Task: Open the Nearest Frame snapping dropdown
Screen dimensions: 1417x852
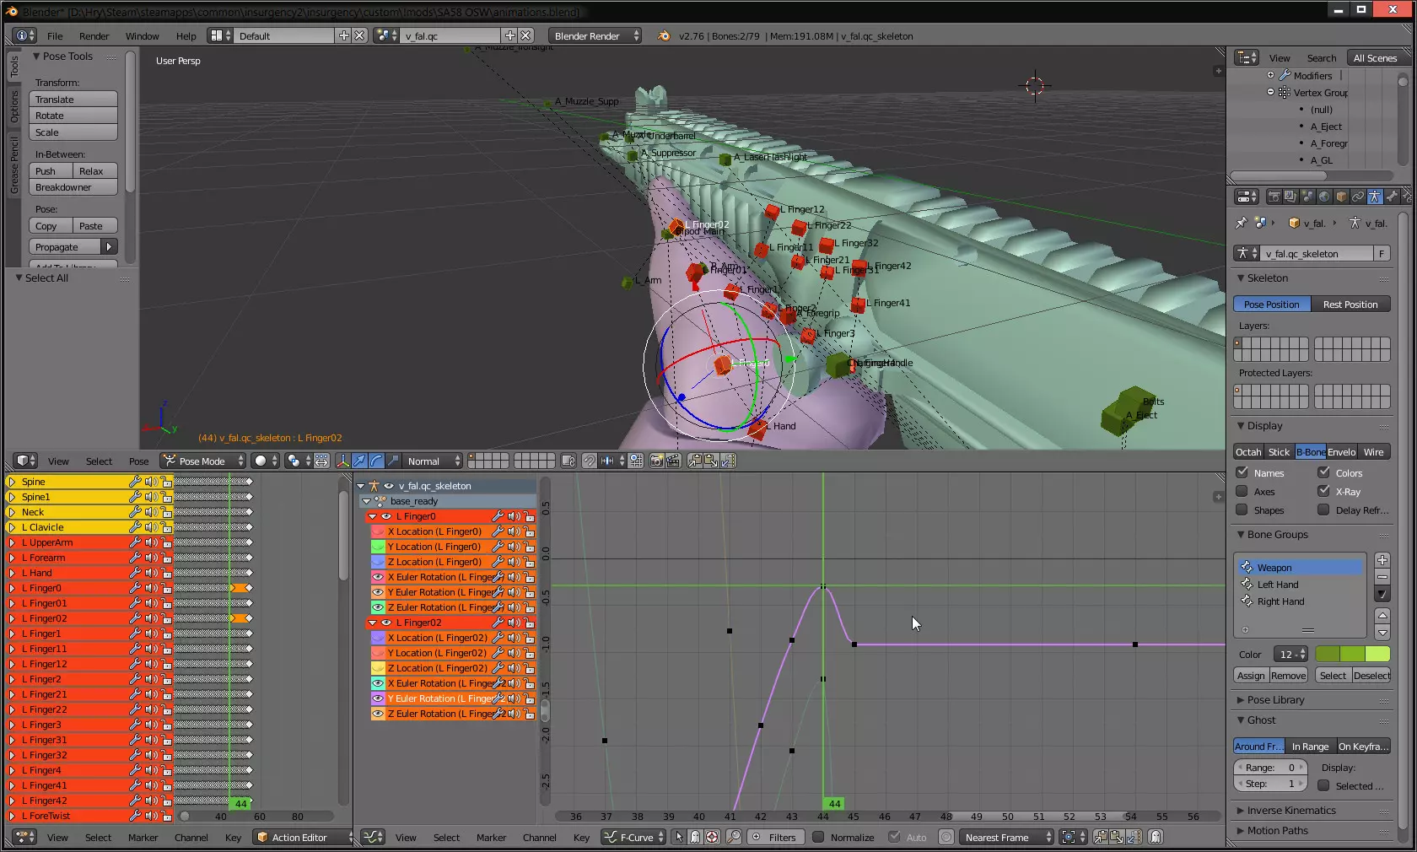Action: pos(1008,838)
